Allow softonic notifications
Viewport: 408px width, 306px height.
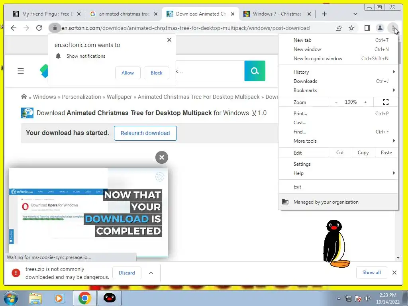click(127, 73)
